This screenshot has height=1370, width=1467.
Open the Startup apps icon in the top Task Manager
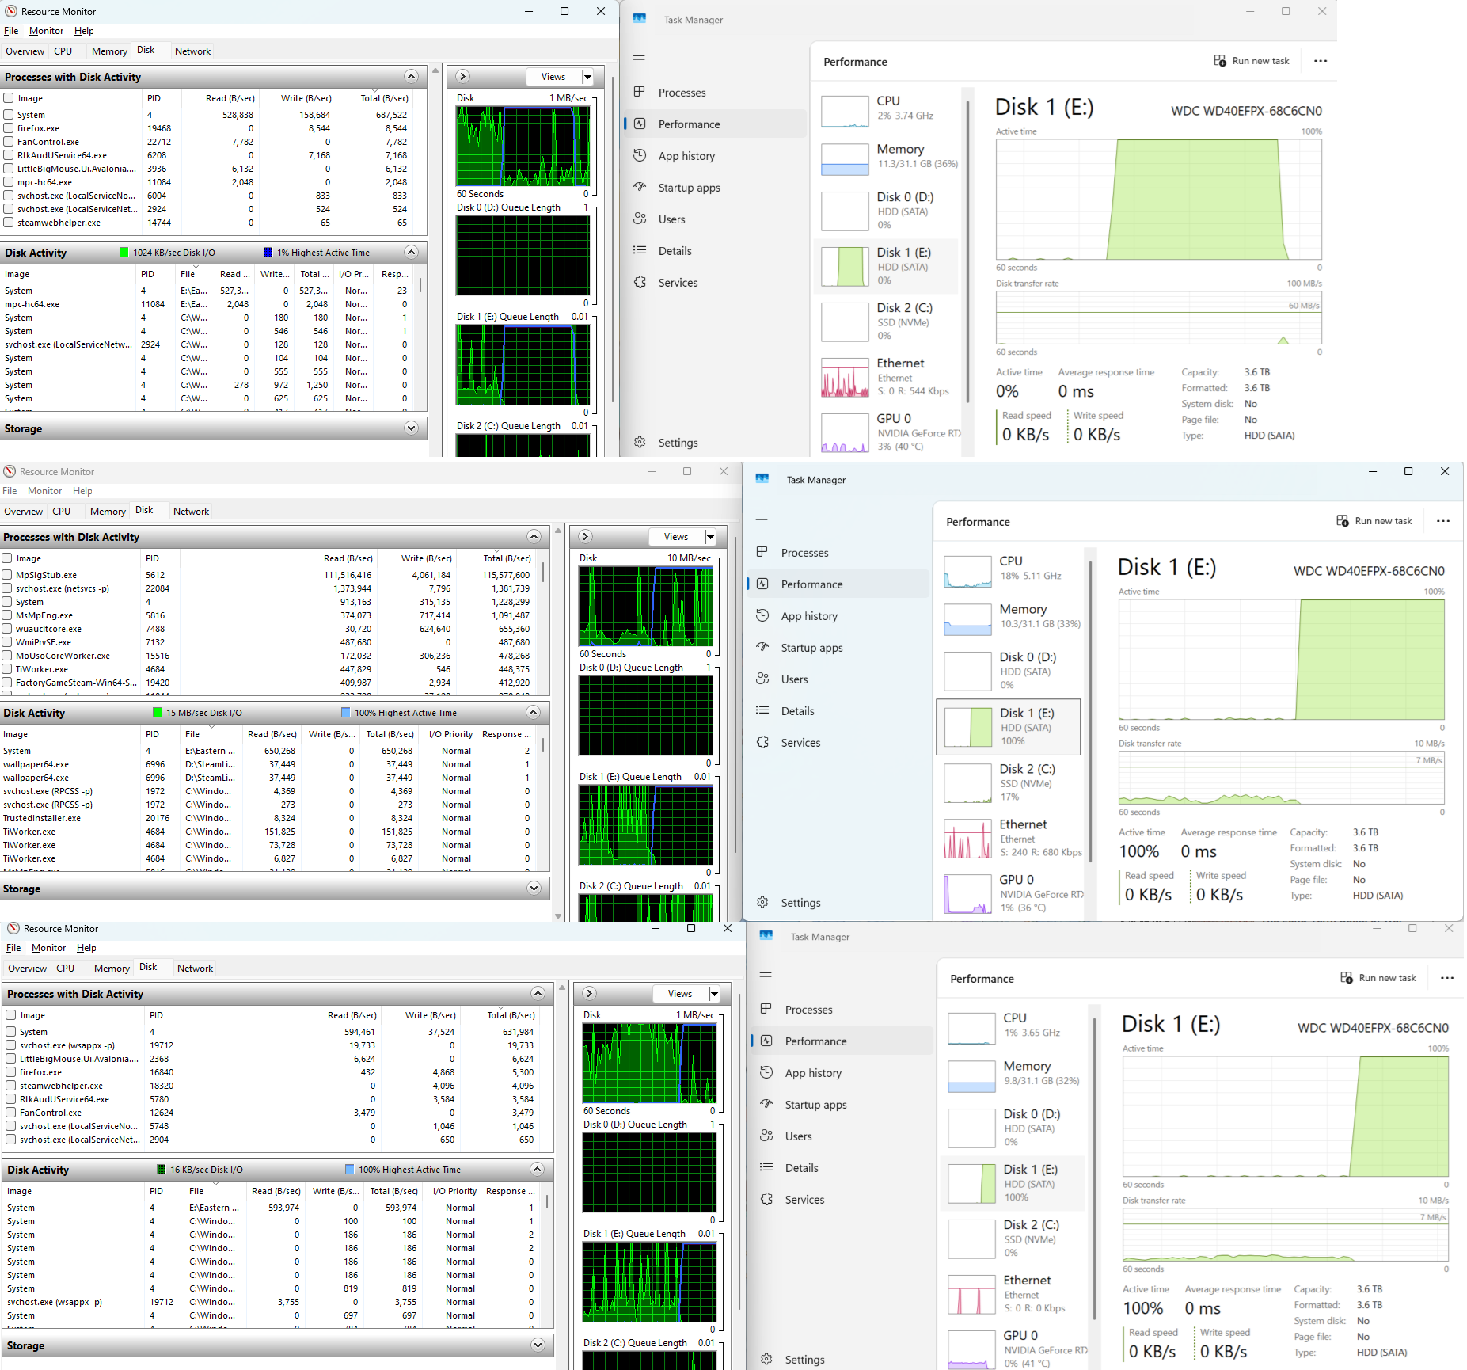[x=640, y=187]
